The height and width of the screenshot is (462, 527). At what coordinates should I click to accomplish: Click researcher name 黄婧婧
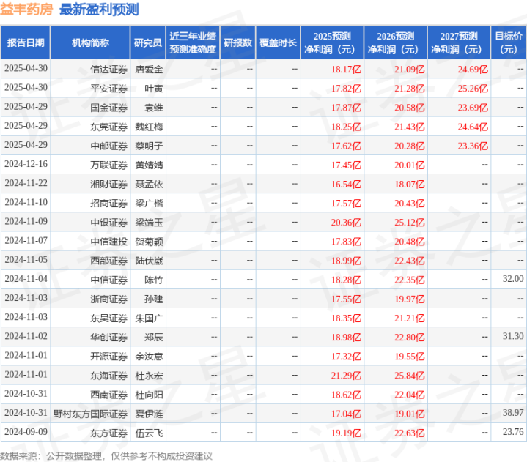(150, 165)
